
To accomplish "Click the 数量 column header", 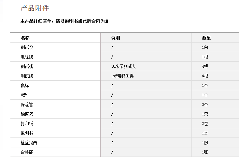I will tap(206, 38).
